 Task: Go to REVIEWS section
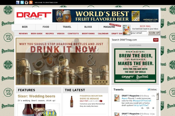tap(23, 34)
